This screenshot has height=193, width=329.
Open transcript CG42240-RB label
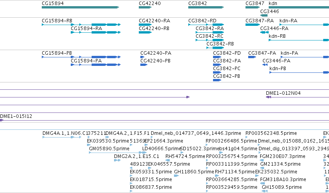pyautogui.click(x=154, y=29)
